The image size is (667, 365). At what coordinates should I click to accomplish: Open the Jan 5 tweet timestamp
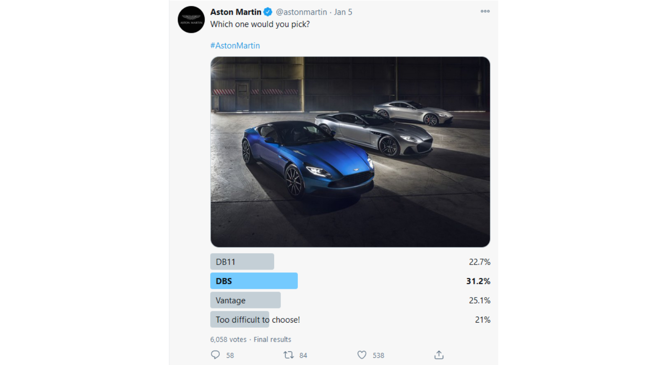pyautogui.click(x=343, y=12)
